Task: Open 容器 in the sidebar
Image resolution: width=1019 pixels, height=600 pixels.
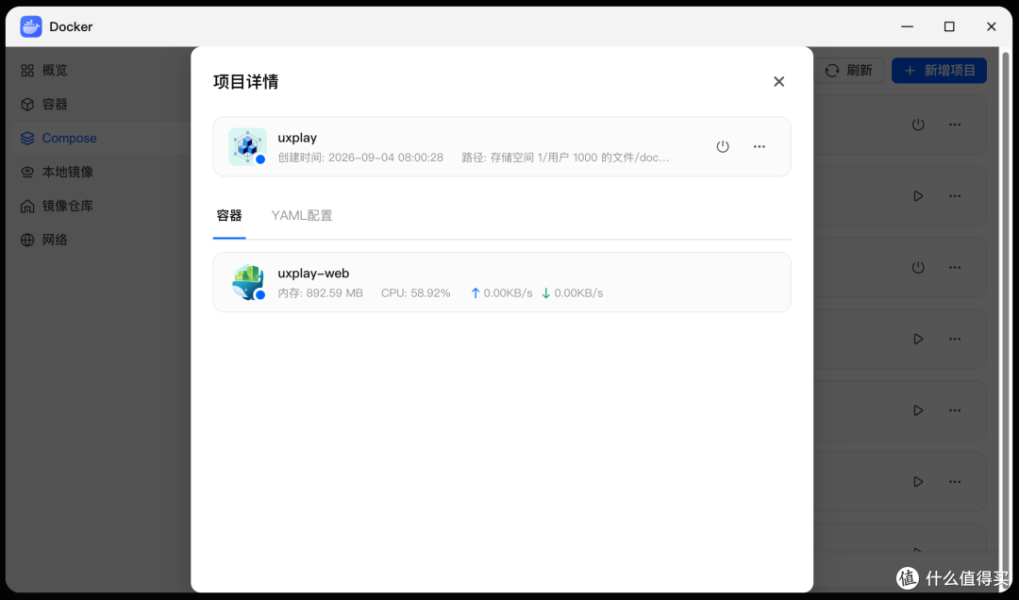Action: (x=54, y=104)
